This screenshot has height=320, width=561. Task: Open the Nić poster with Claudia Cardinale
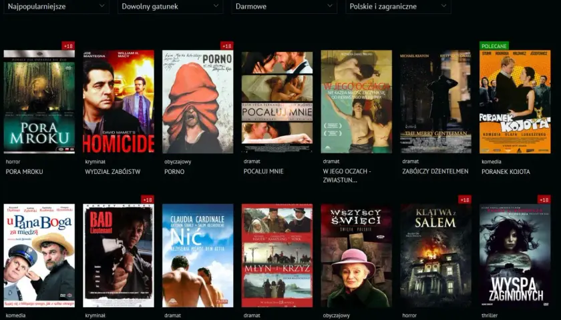pos(198,256)
